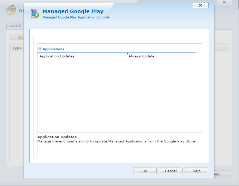Click the red corner marker on Always Update
239x186 pixels.
127,54
